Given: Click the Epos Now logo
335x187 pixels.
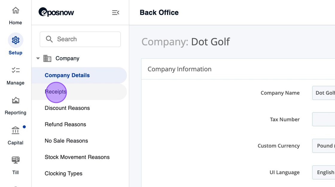Looking at the screenshot, I should 56,12.
